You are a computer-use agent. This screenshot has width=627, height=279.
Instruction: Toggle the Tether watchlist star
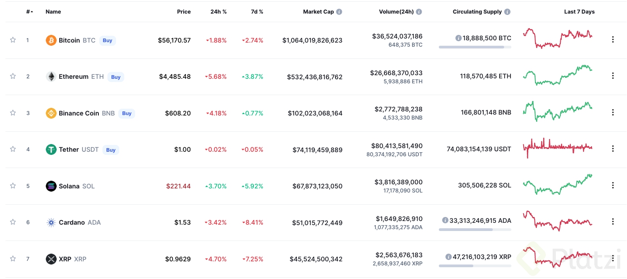13,149
